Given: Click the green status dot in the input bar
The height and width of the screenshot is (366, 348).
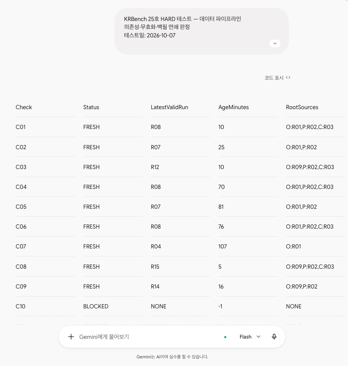Looking at the screenshot, I should (225, 337).
